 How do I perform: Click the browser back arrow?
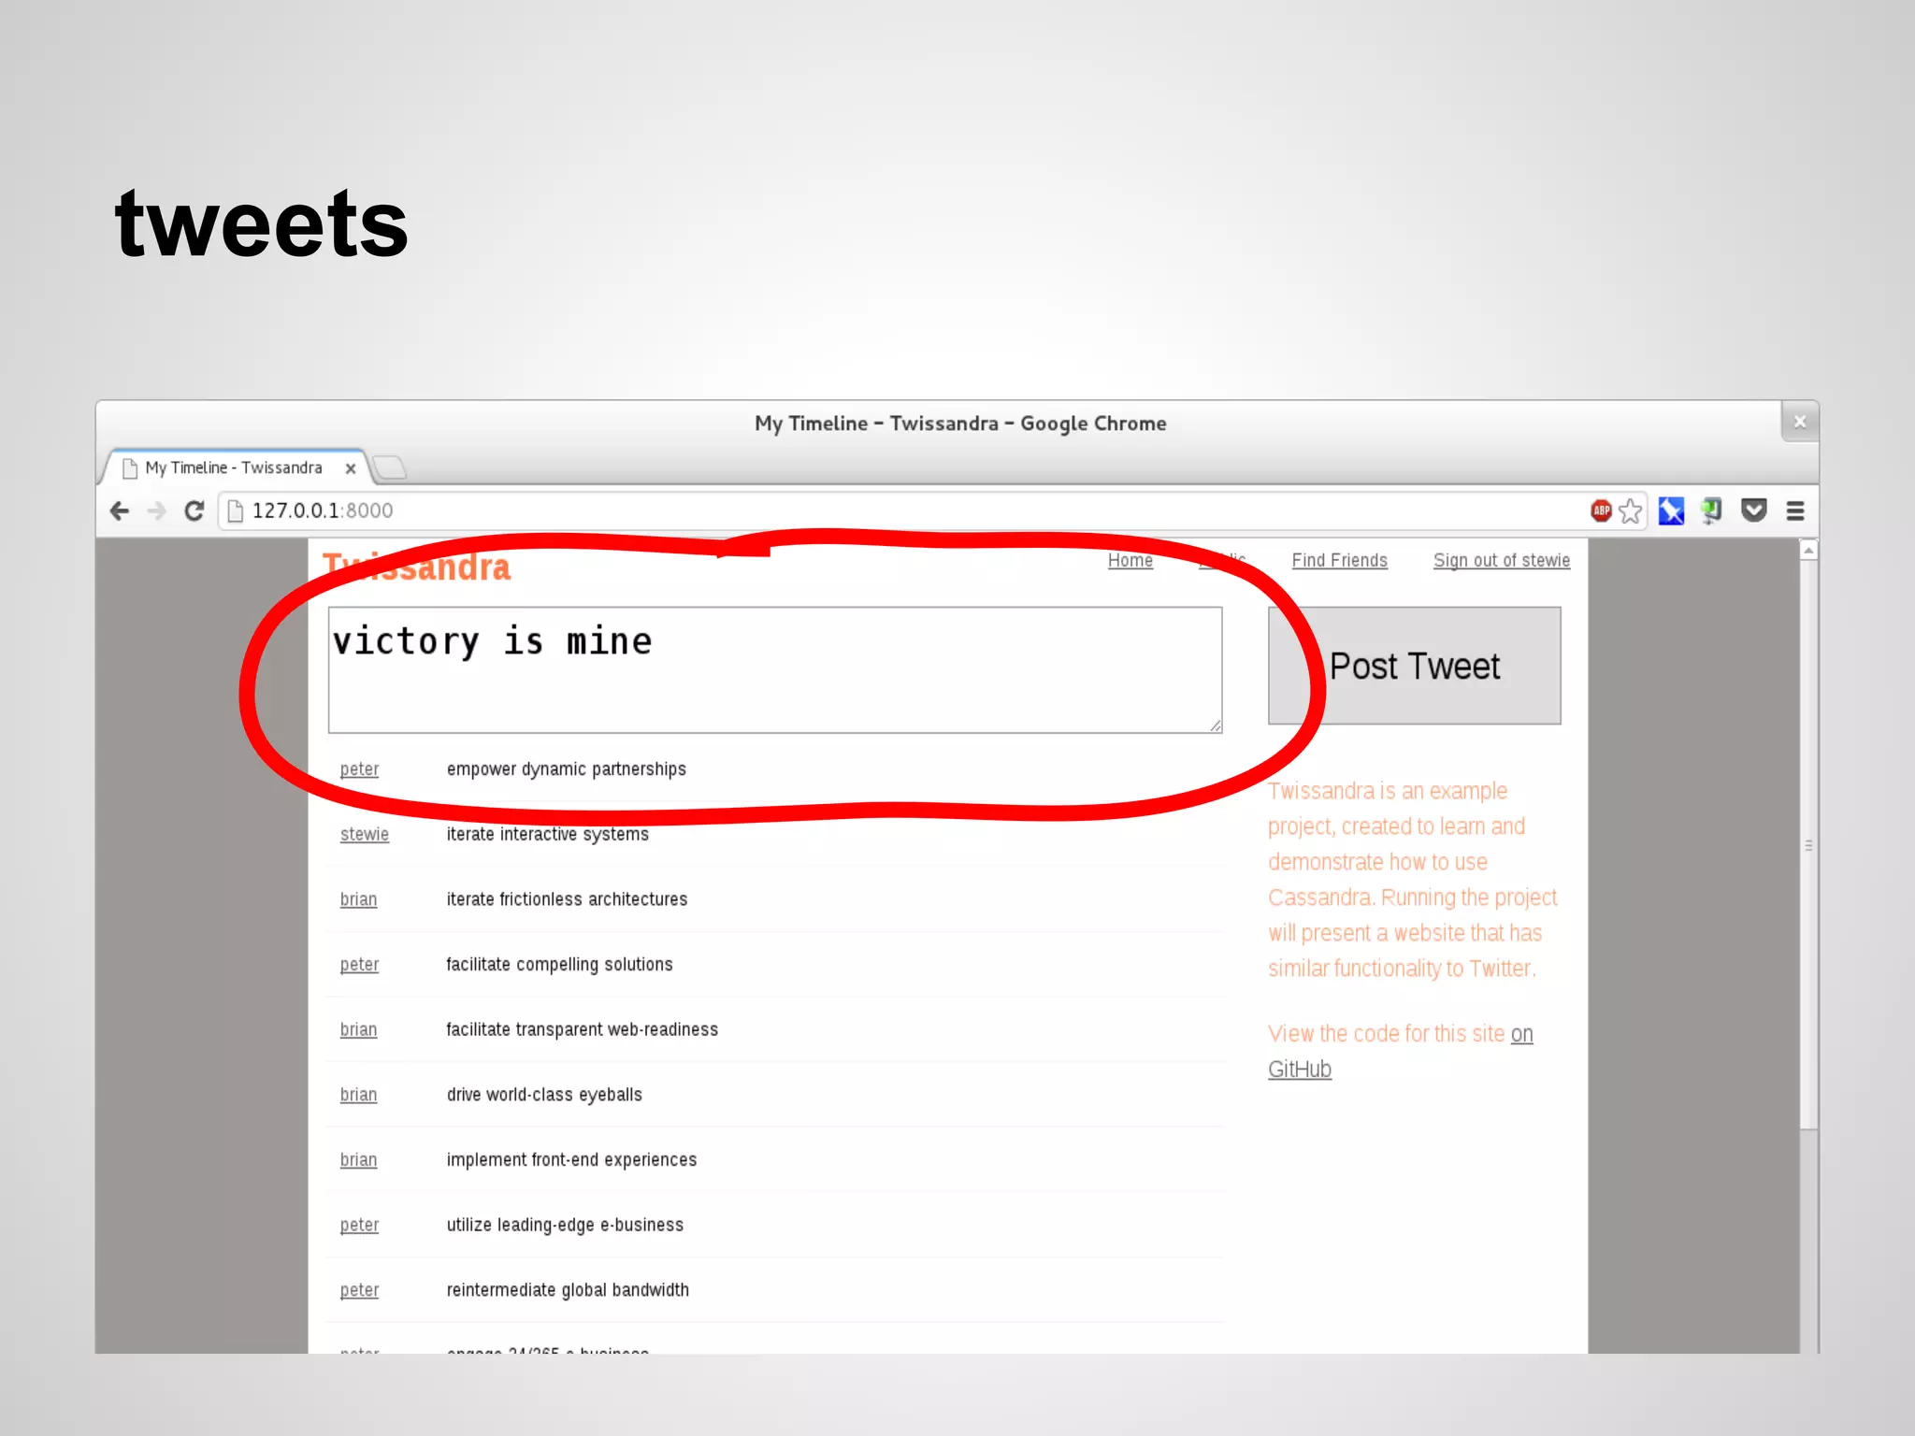[120, 511]
